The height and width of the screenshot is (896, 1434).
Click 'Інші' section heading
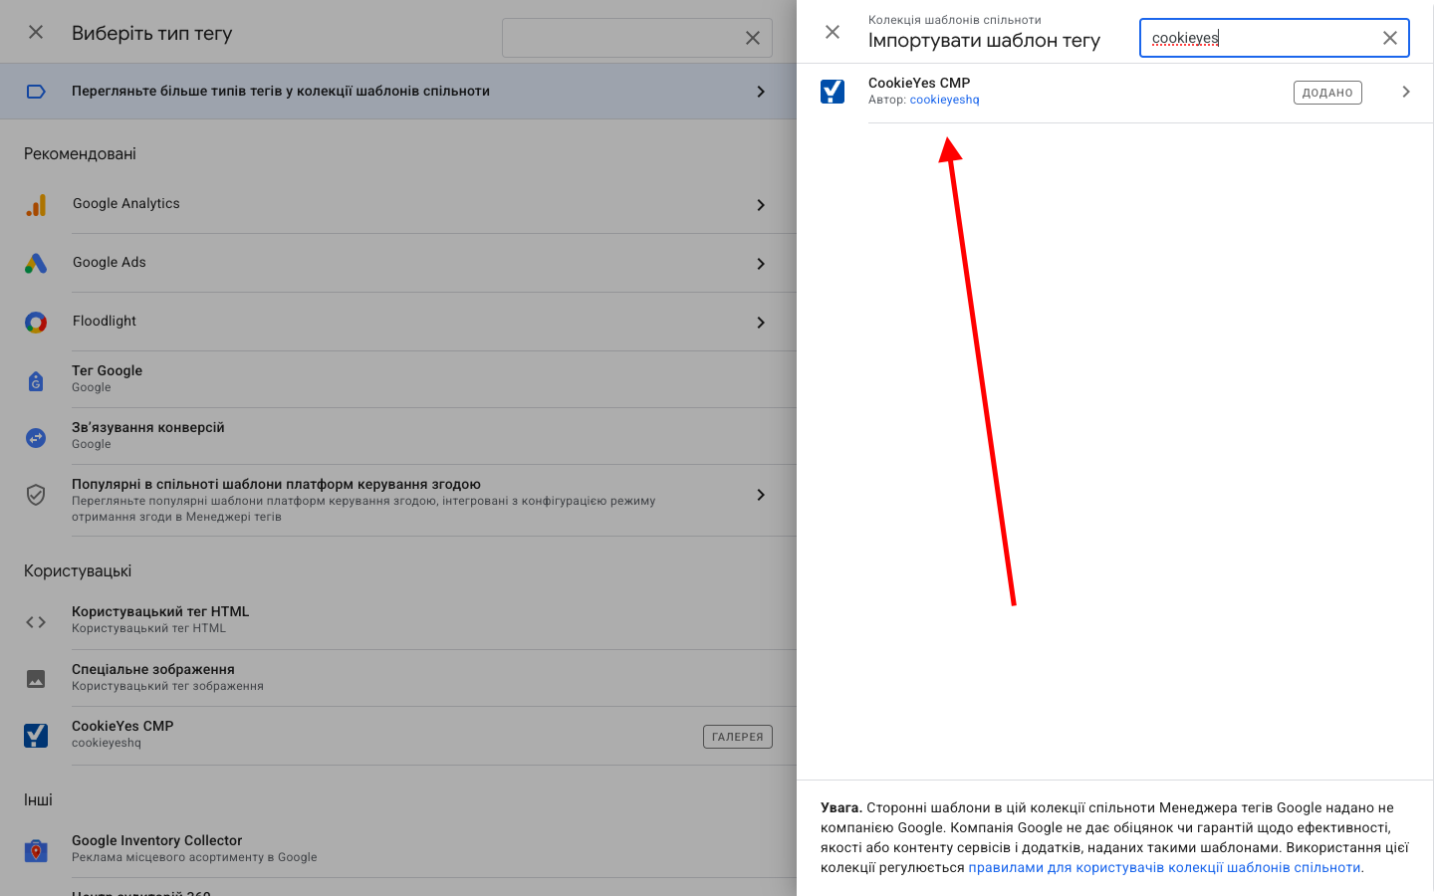(38, 800)
